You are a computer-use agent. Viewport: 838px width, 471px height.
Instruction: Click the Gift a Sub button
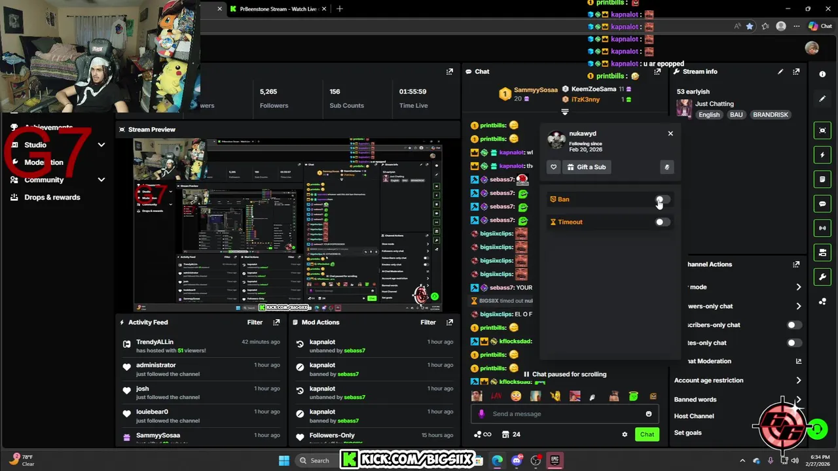click(x=586, y=167)
